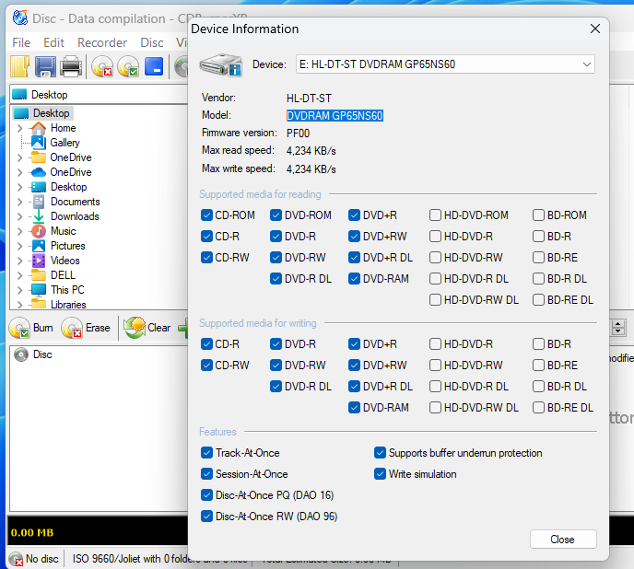
Task: Click the Erase disc icon in compilation toolbar
Action: pos(72,328)
